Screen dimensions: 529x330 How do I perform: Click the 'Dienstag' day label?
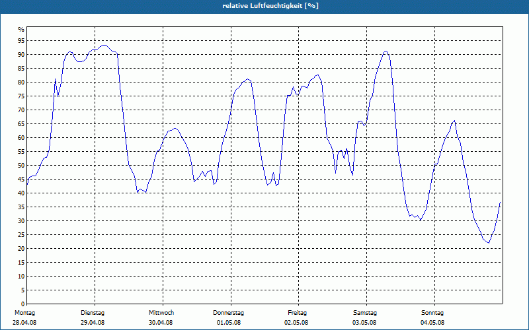pos(93,313)
